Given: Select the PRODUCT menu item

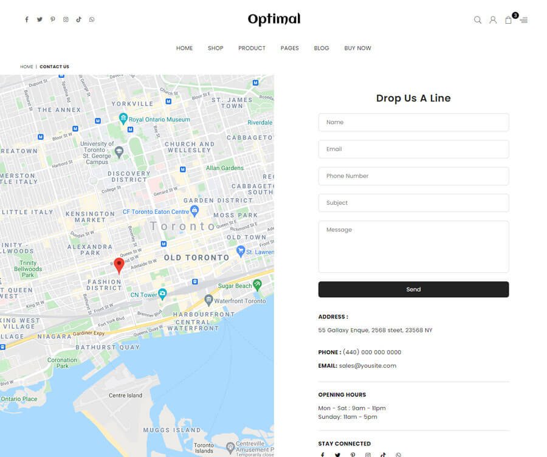Looking at the screenshot, I should point(252,48).
